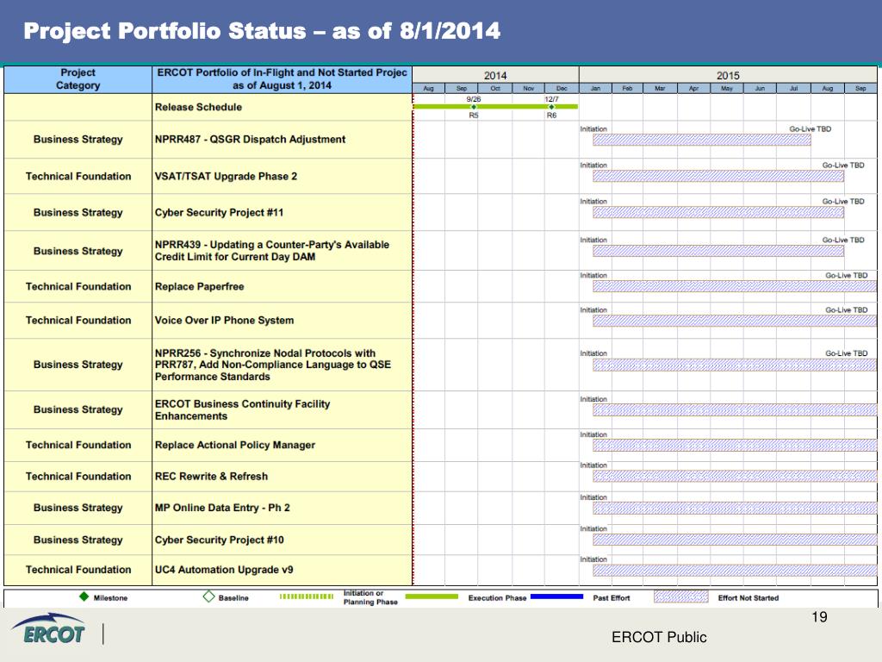Image resolution: width=882 pixels, height=662 pixels.
Task: Click the R5 milestone diamond on 9/26
Action: click(474, 107)
